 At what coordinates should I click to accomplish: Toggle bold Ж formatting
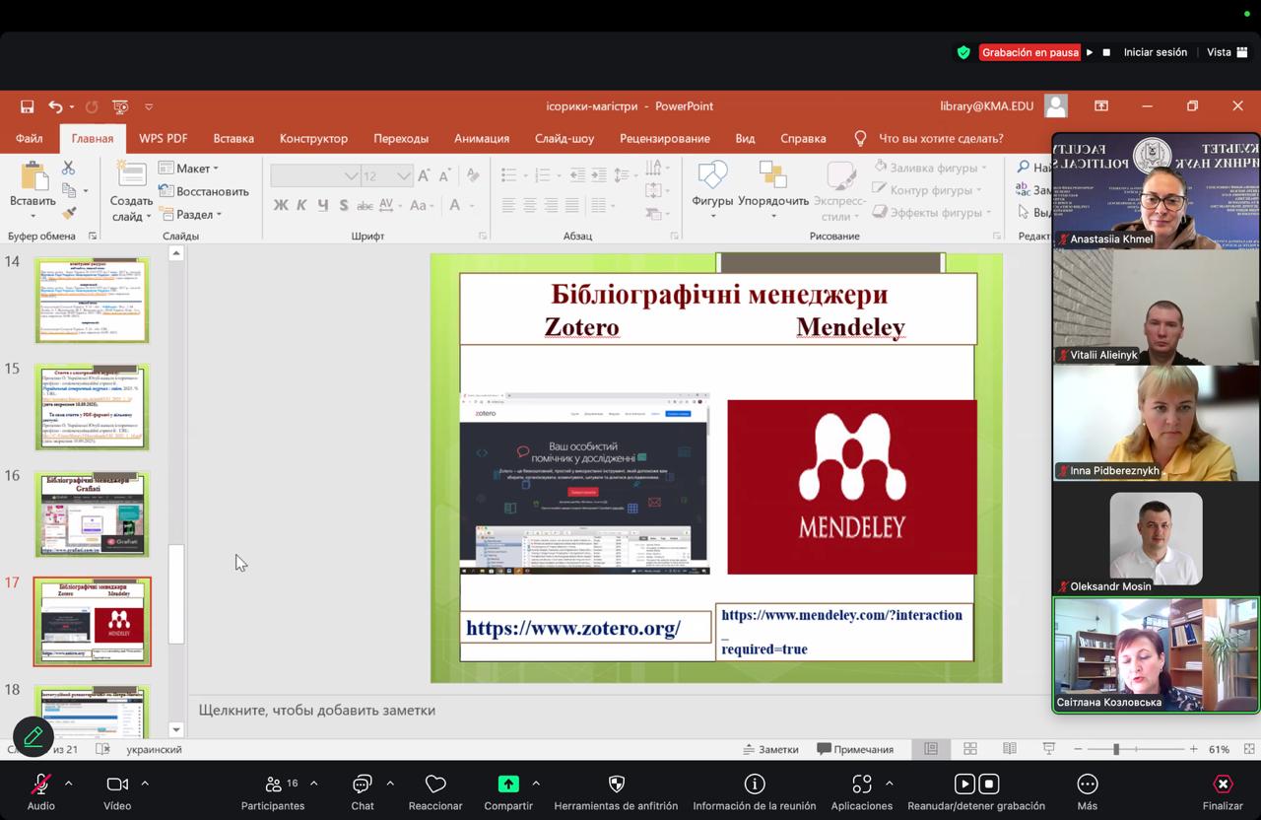281,205
